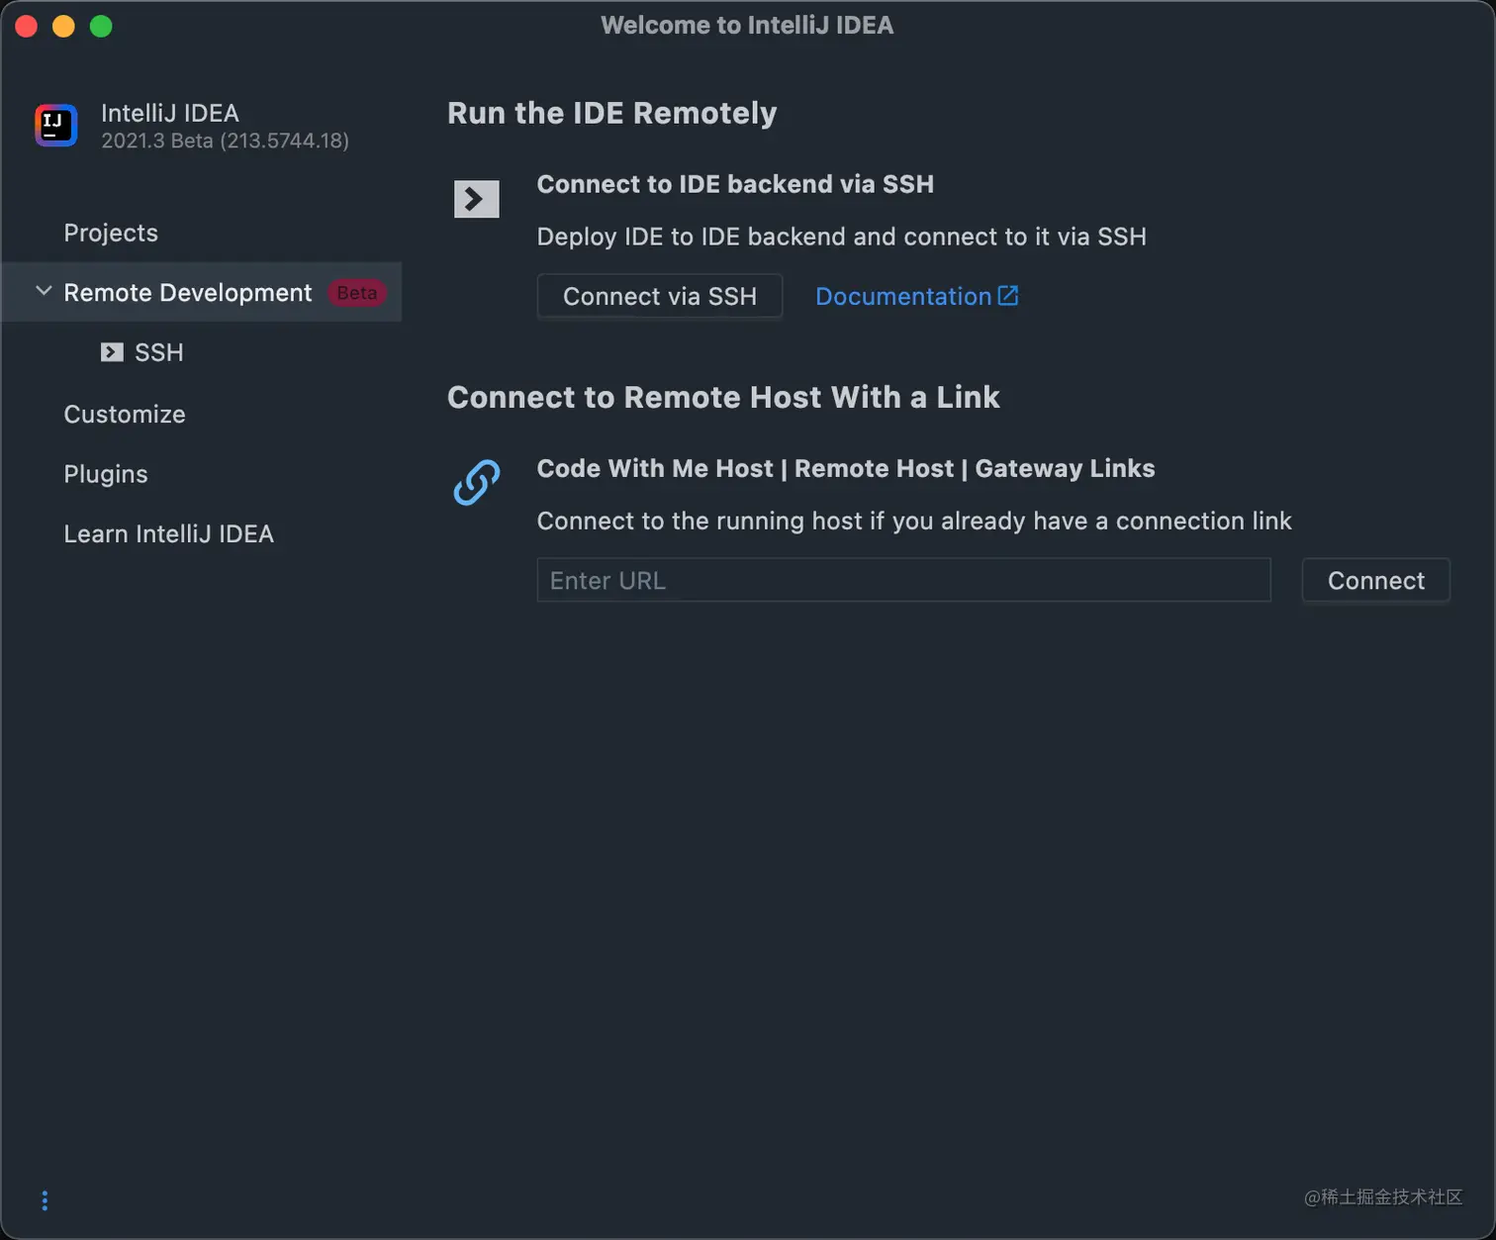The image size is (1496, 1240).
Task: Click the Beta badge label
Action: click(356, 293)
